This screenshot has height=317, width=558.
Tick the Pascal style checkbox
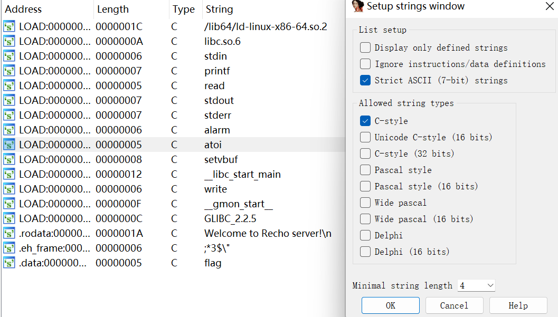(x=365, y=170)
